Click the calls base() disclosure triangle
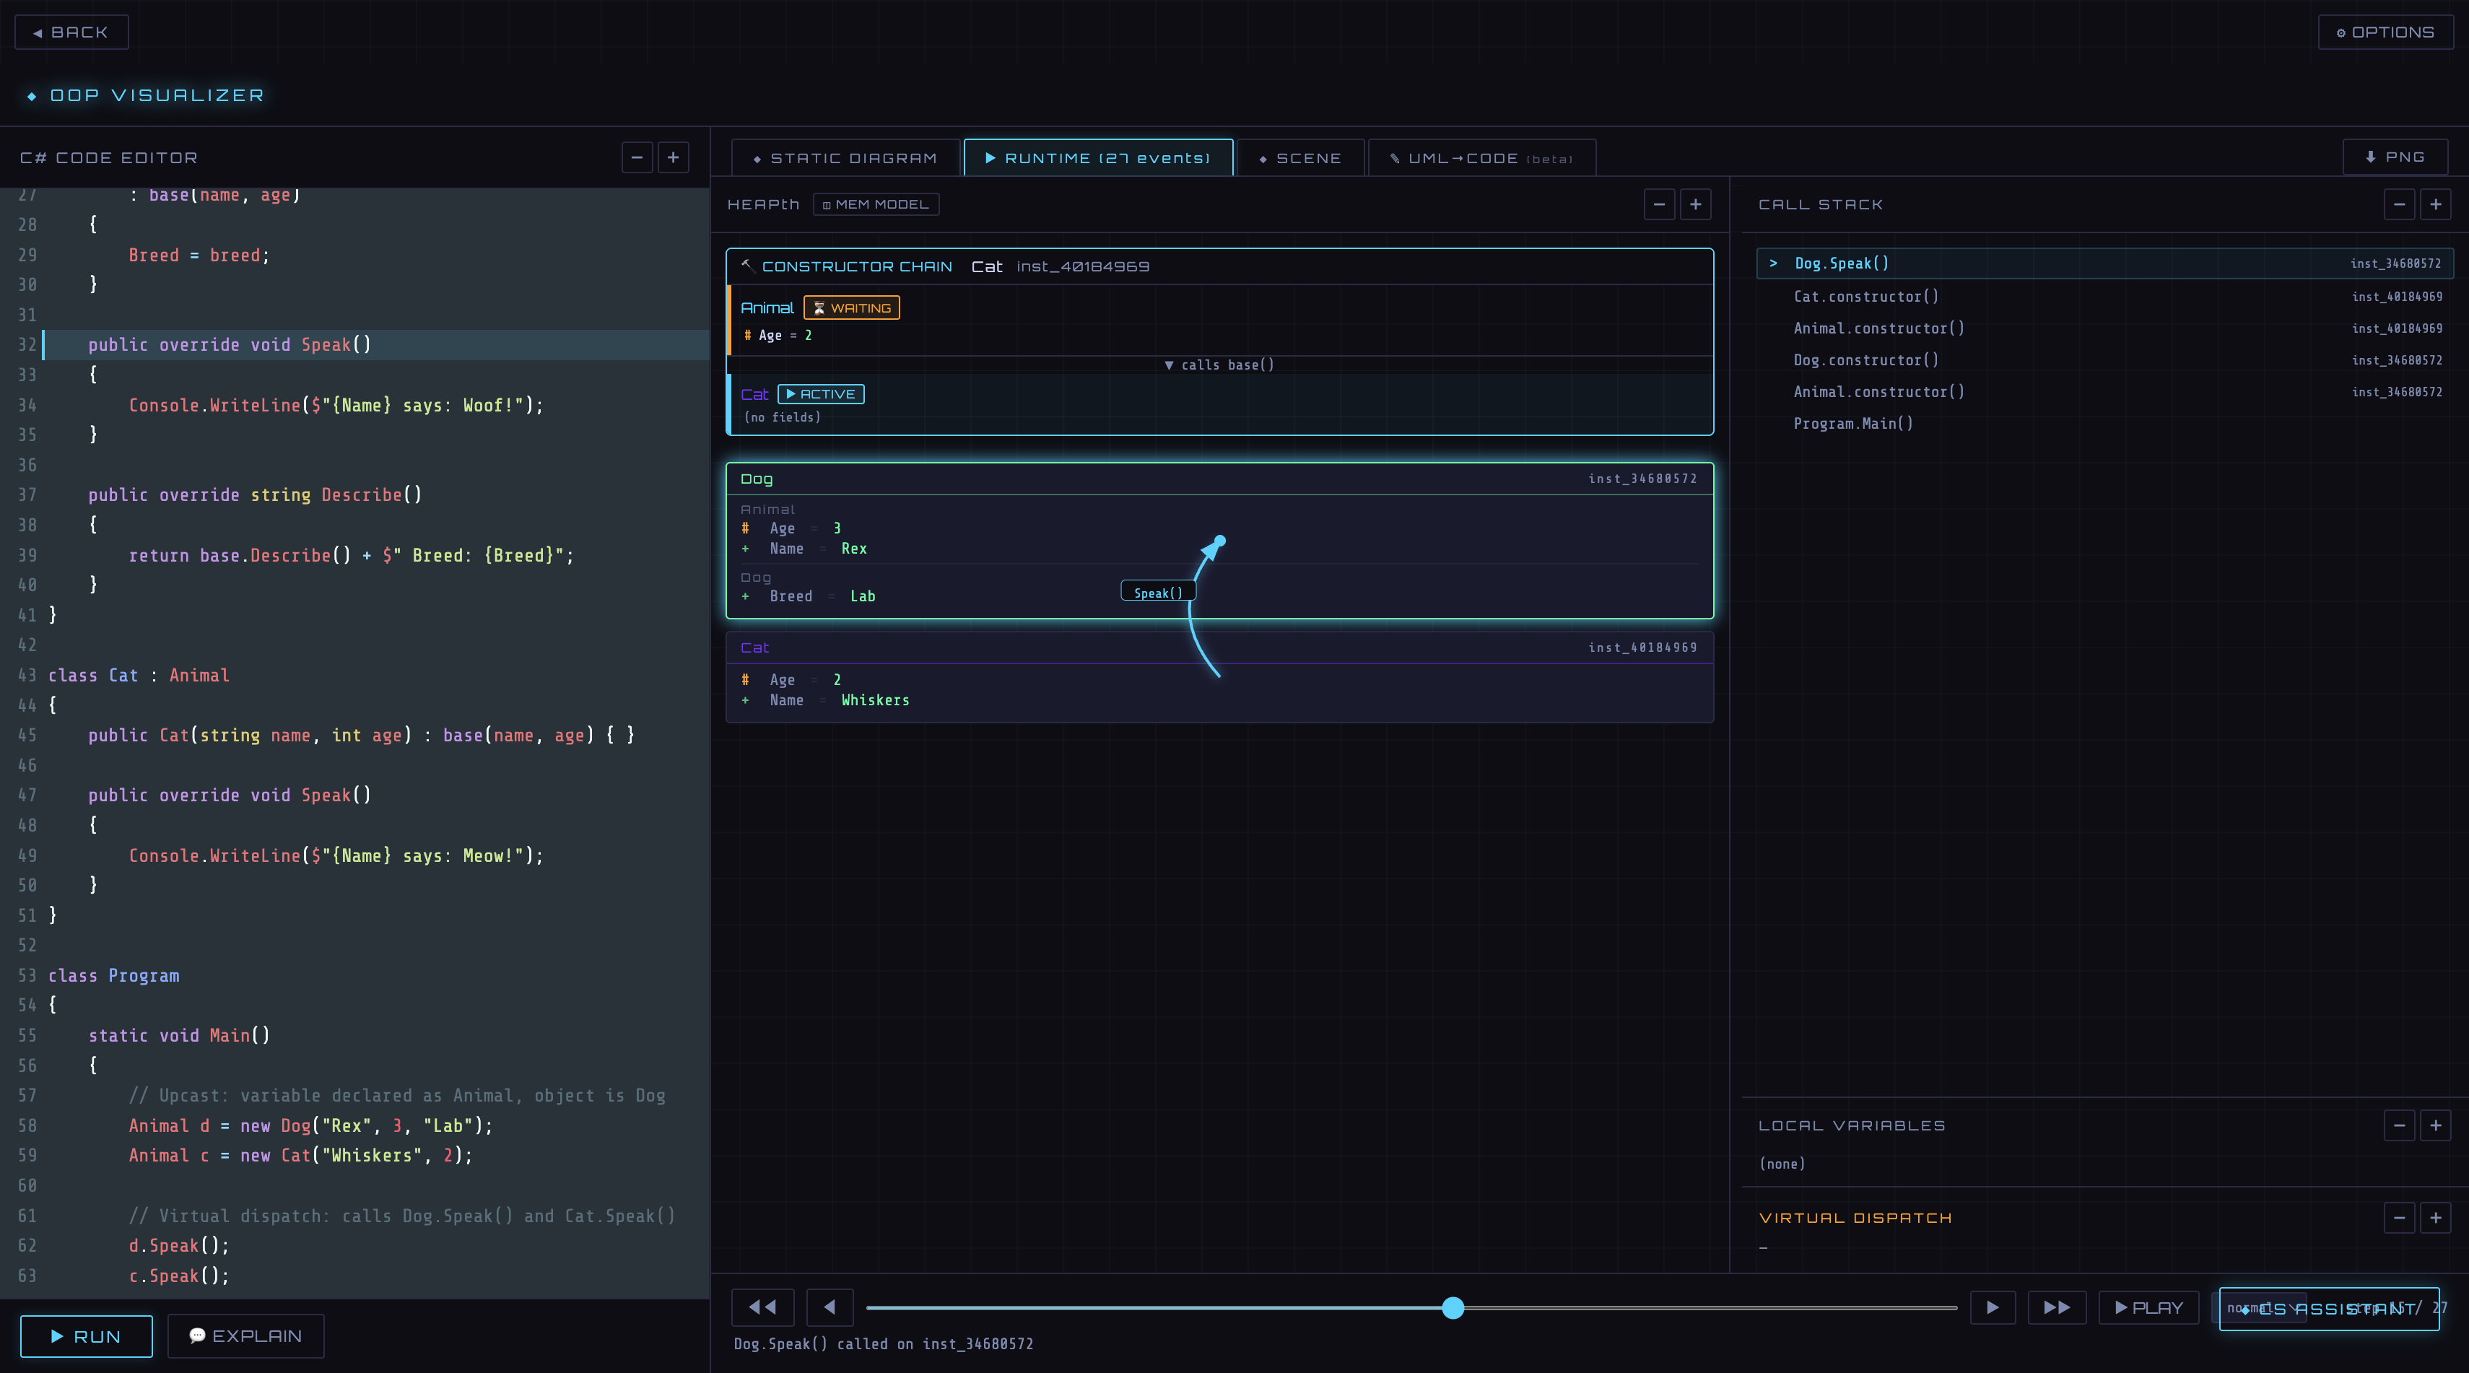This screenshot has width=2469, height=1373. 1168,365
